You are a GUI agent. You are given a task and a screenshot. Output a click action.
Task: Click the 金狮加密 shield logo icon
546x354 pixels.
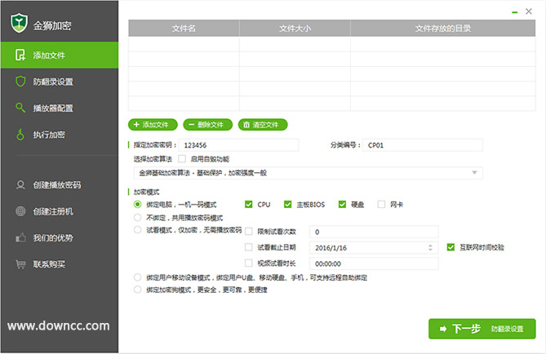coord(19,24)
